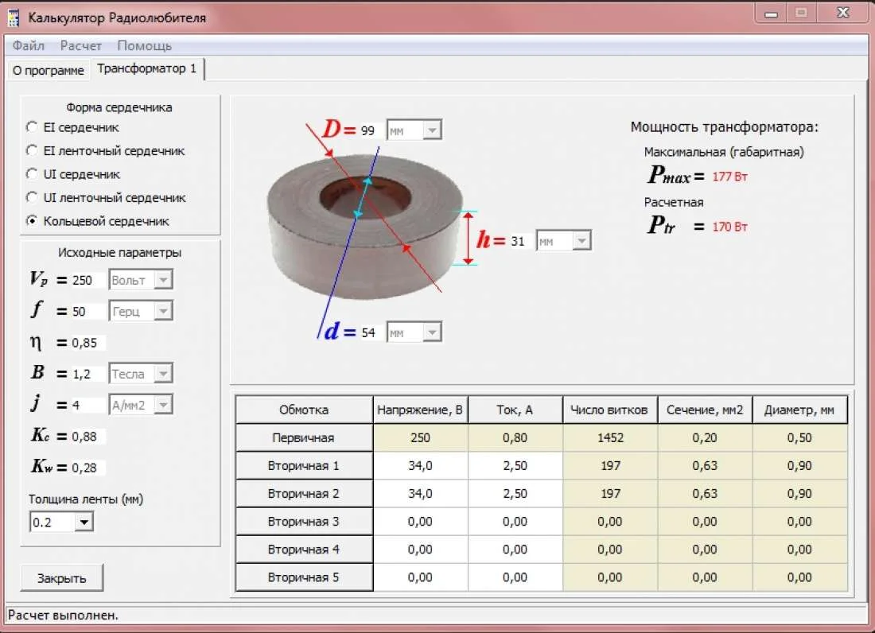The width and height of the screenshot is (875, 633).
Task: Click the Сечение, мм2 column header
Action: [x=705, y=410]
